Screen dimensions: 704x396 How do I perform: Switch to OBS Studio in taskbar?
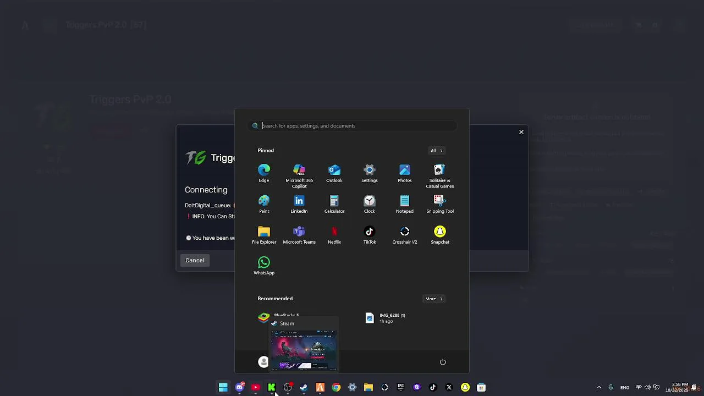[288, 387]
